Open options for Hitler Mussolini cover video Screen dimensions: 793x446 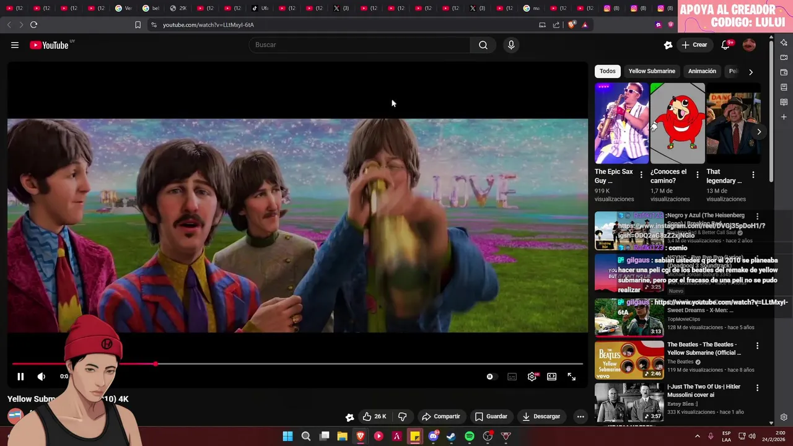coord(757,388)
